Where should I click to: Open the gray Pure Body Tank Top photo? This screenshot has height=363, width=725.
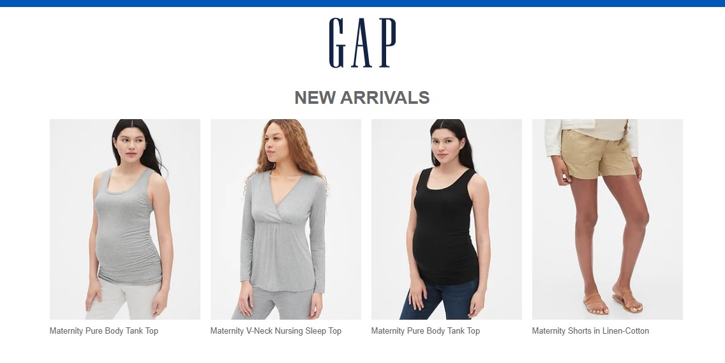pos(125,219)
